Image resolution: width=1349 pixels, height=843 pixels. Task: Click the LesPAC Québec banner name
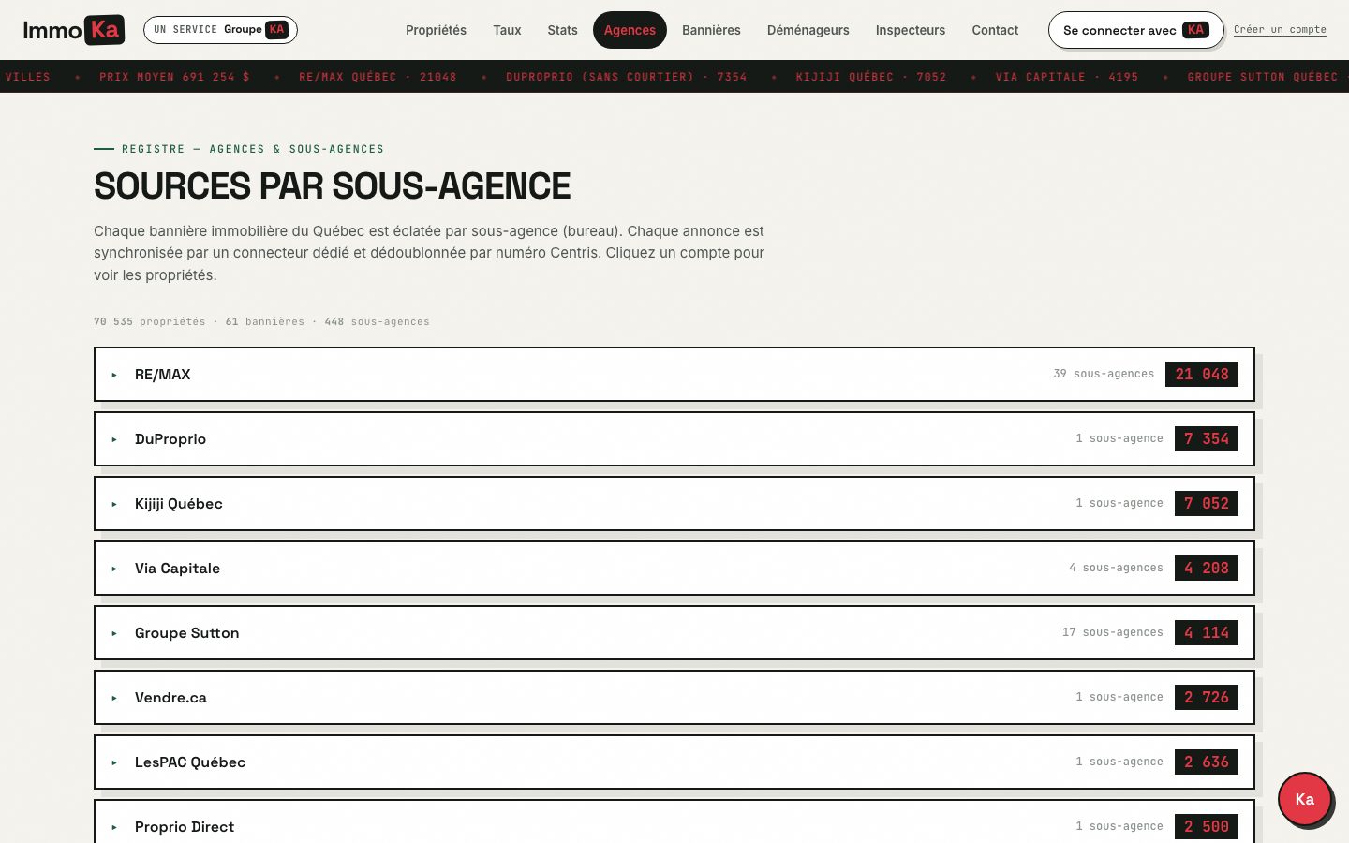tap(190, 762)
